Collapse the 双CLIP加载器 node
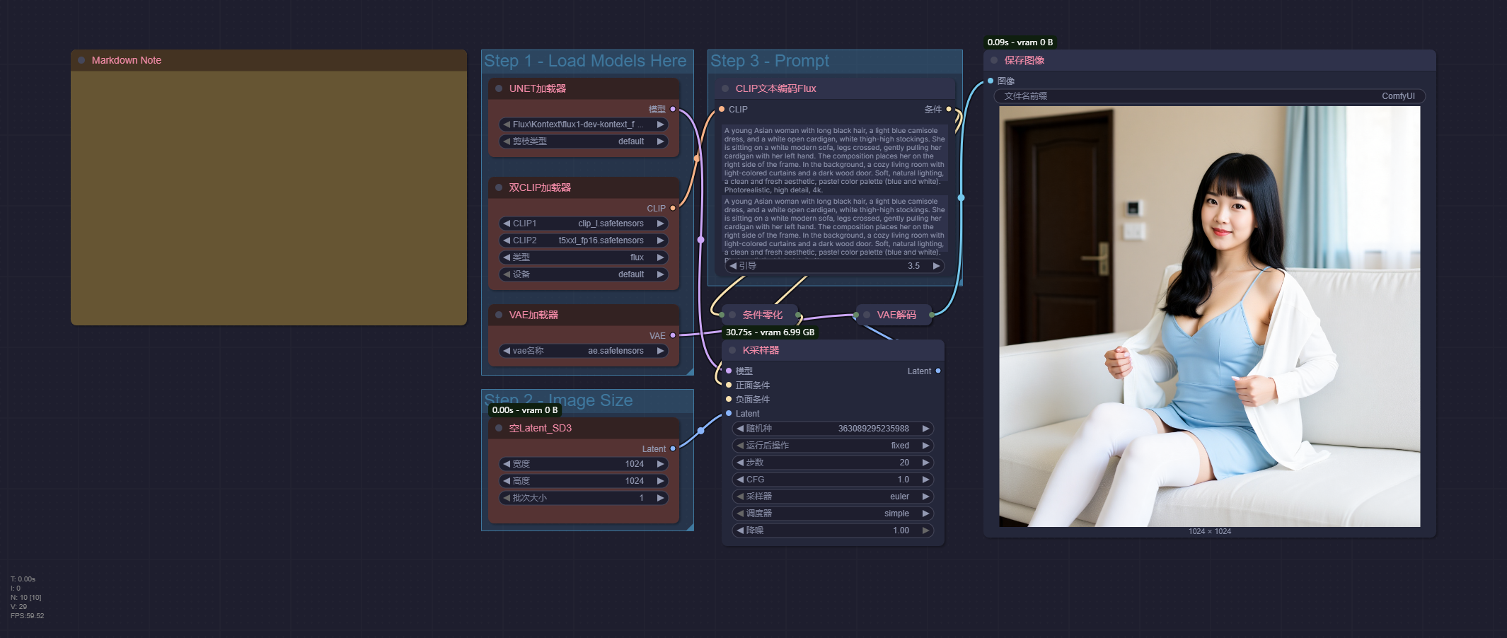This screenshot has height=638, width=1507. (x=500, y=187)
